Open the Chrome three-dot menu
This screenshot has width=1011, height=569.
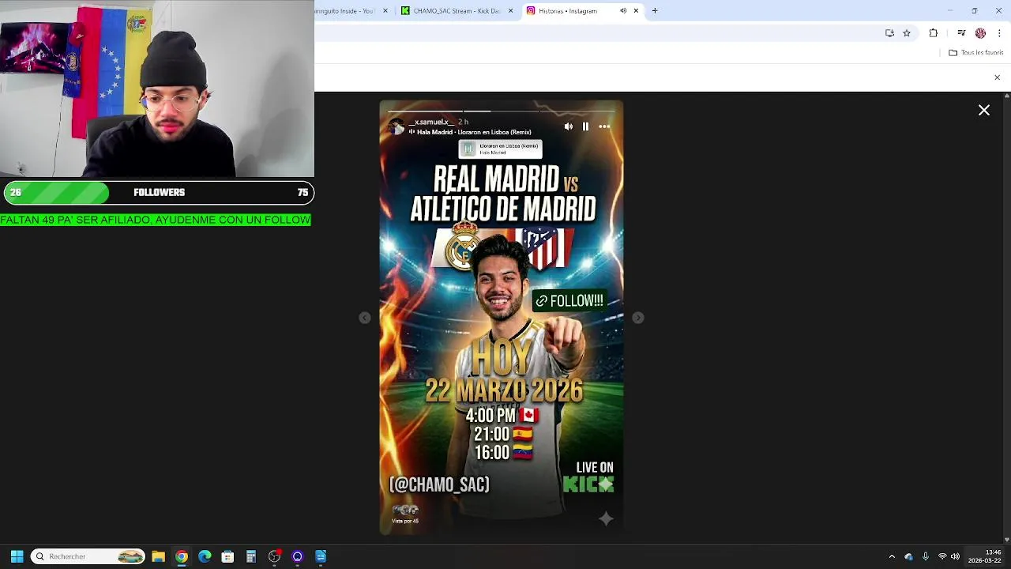click(x=999, y=33)
